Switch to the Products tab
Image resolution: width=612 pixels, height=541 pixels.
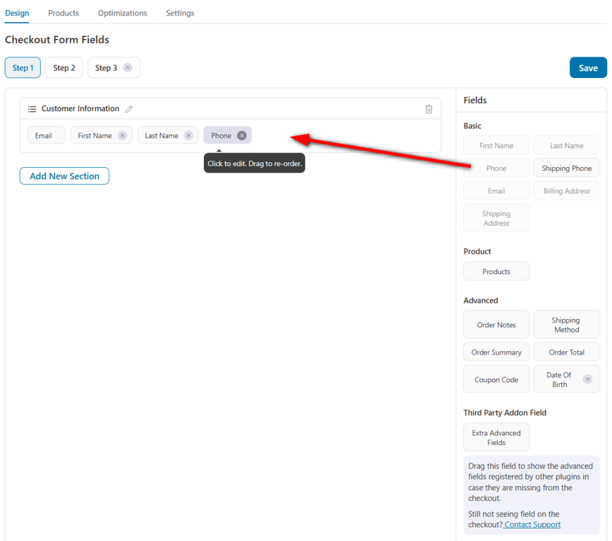63,13
